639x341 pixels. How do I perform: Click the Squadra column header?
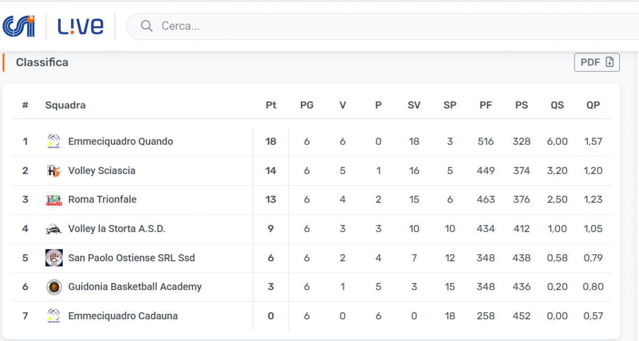(65, 105)
